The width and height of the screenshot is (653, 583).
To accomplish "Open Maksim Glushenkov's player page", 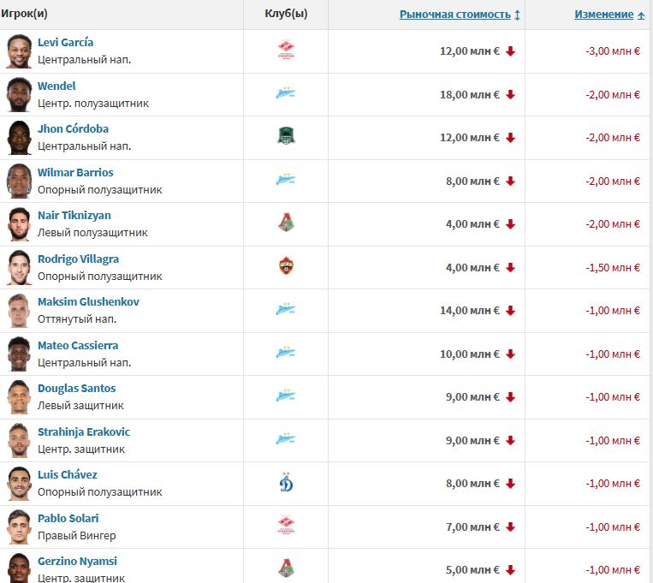I will (x=88, y=302).
